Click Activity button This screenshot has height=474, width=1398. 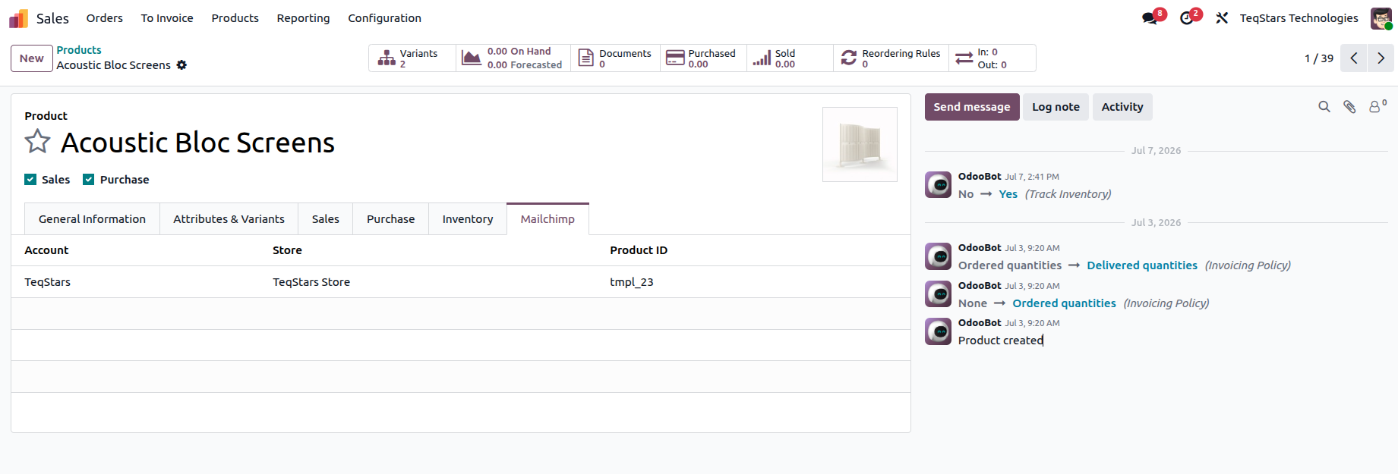(x=1122, y=107)
